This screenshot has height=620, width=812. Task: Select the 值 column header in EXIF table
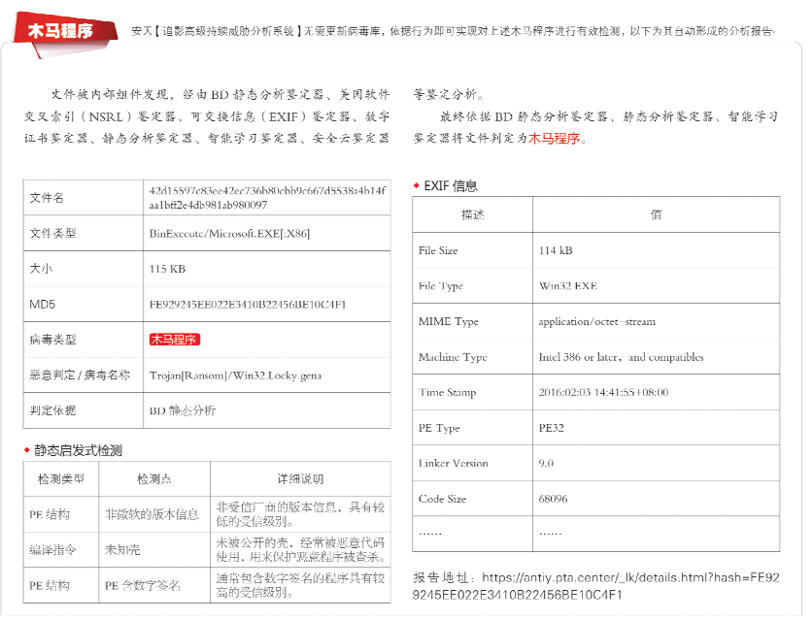click(x=657, y=214)
